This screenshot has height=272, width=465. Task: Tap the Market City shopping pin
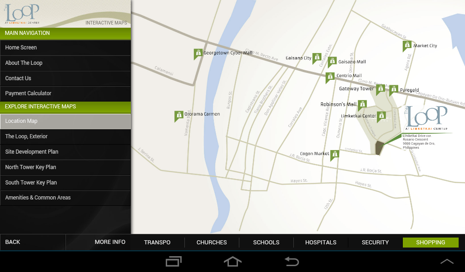407,46
